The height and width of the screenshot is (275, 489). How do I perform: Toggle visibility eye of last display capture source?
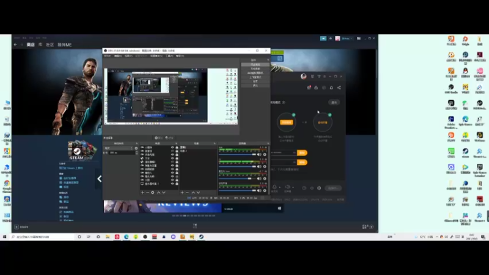click(172, 184)
